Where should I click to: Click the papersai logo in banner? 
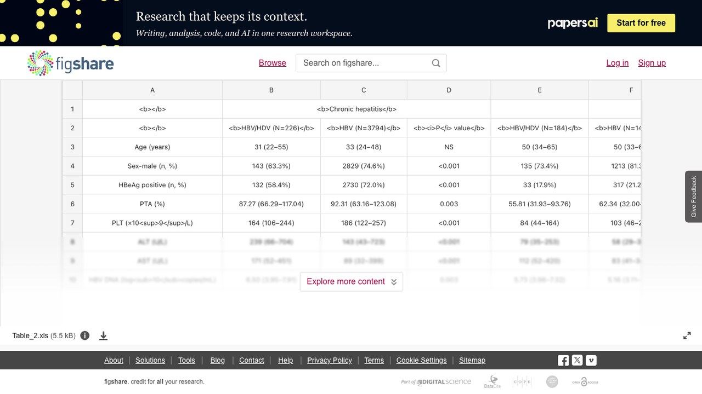tap(573, 23)
